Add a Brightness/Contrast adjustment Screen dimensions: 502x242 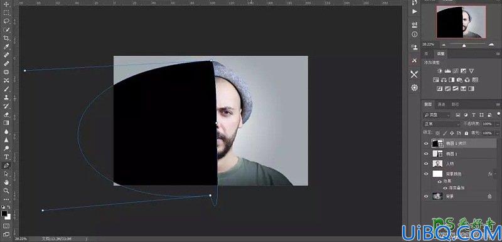pos(440,71)
